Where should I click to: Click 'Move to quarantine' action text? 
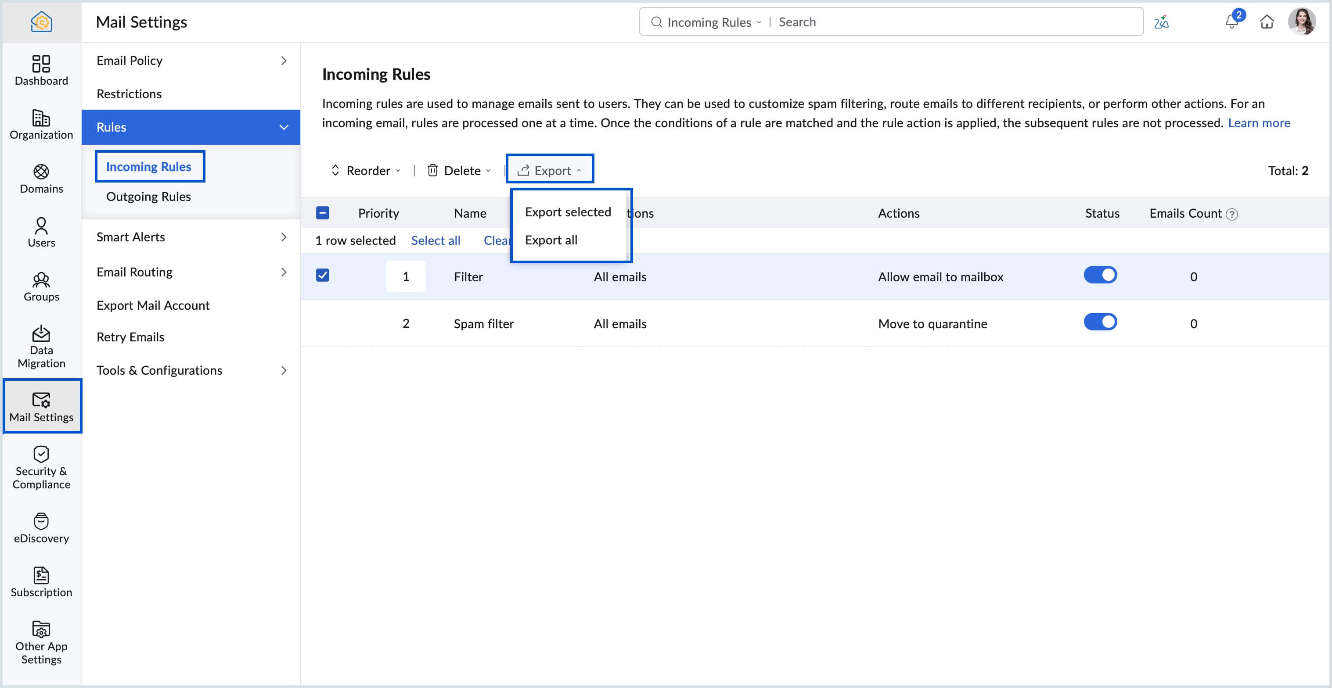(x=932, y=323)
